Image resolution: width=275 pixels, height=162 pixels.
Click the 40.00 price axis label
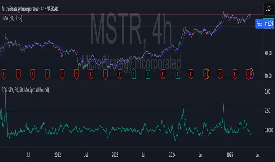click(268, 53)
